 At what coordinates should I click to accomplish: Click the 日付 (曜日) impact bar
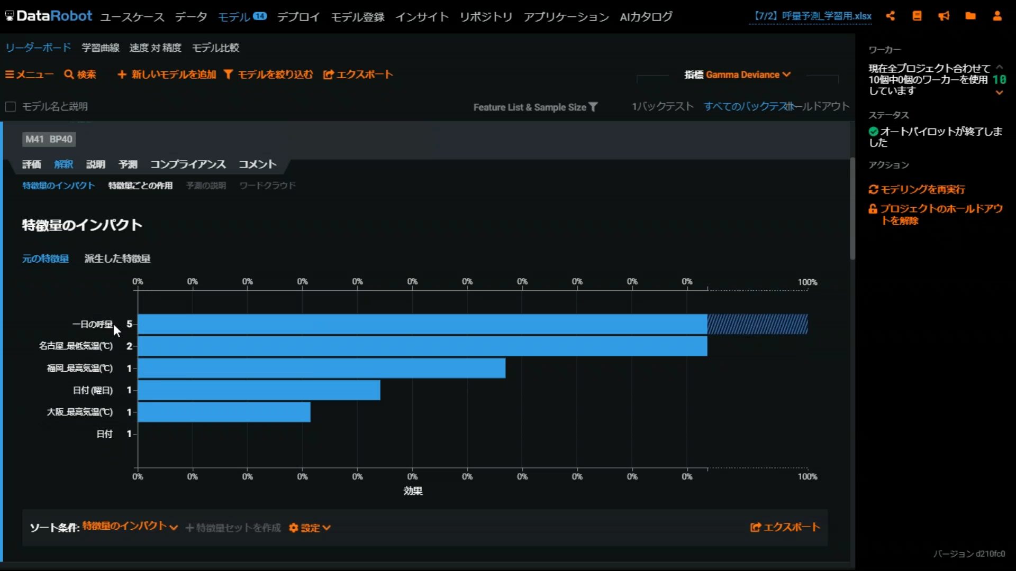[x=259, y=390]
